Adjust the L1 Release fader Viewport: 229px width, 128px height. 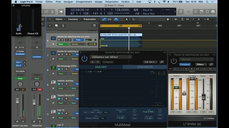(204, 97)
